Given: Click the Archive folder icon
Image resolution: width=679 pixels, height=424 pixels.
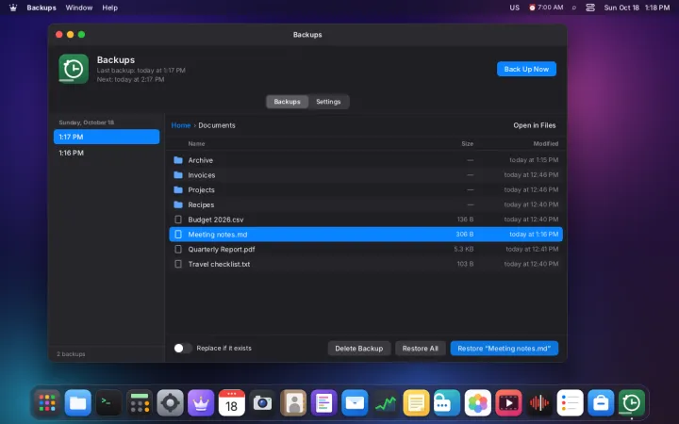Looking at the screenshot, I should (x=178, y=160).
